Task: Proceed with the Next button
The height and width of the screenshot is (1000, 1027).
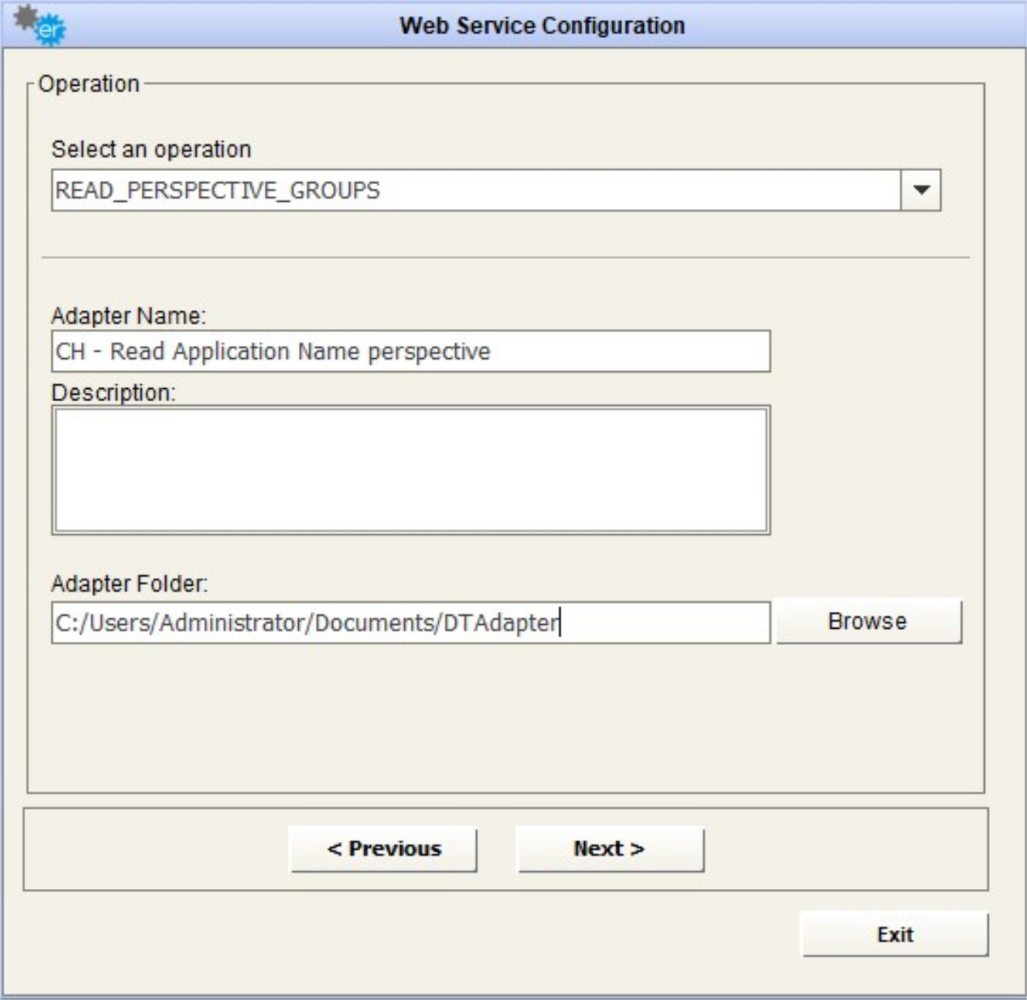Action: pyautogui.click(x=609, y=848)
